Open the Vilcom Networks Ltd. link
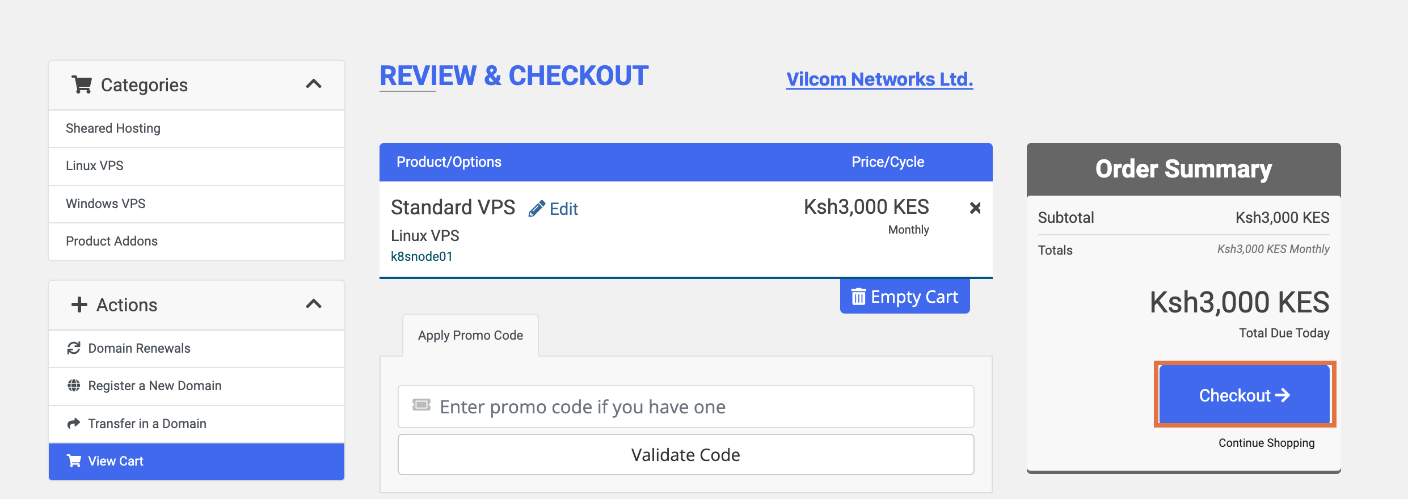 (880, 79)
